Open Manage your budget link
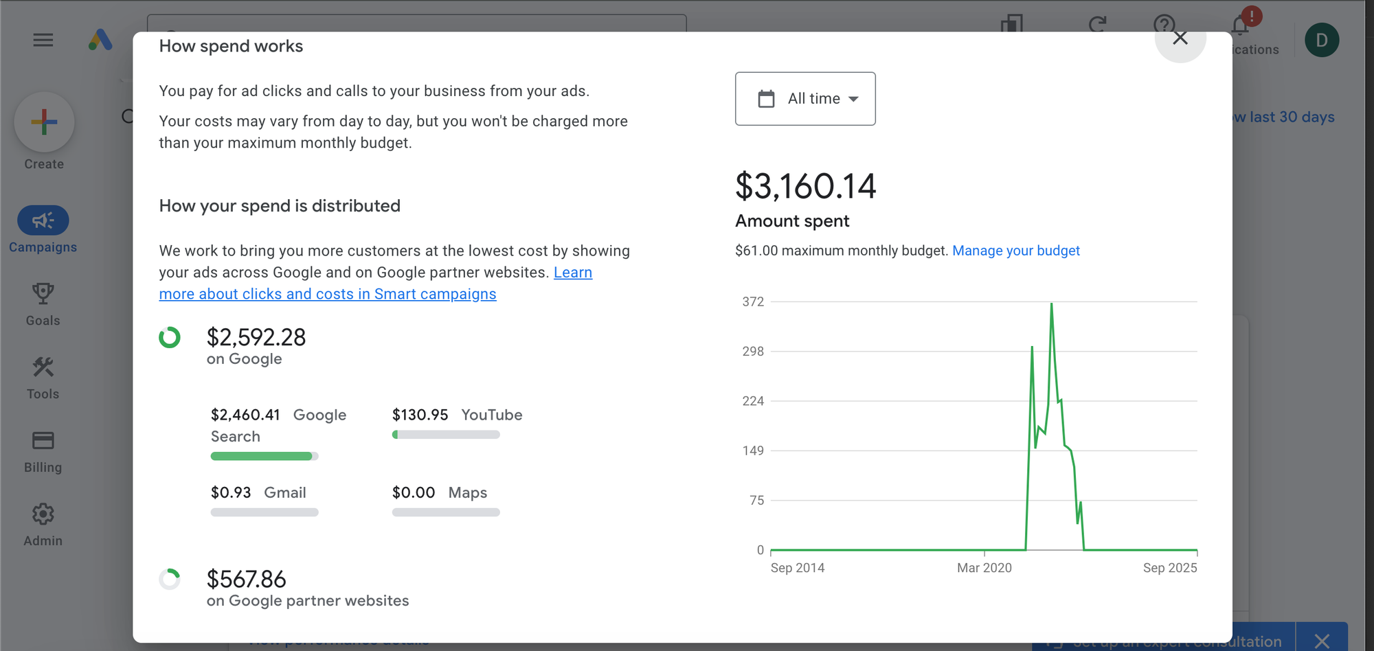Viewport: 1374px width, 651px height. [1016, 251]
